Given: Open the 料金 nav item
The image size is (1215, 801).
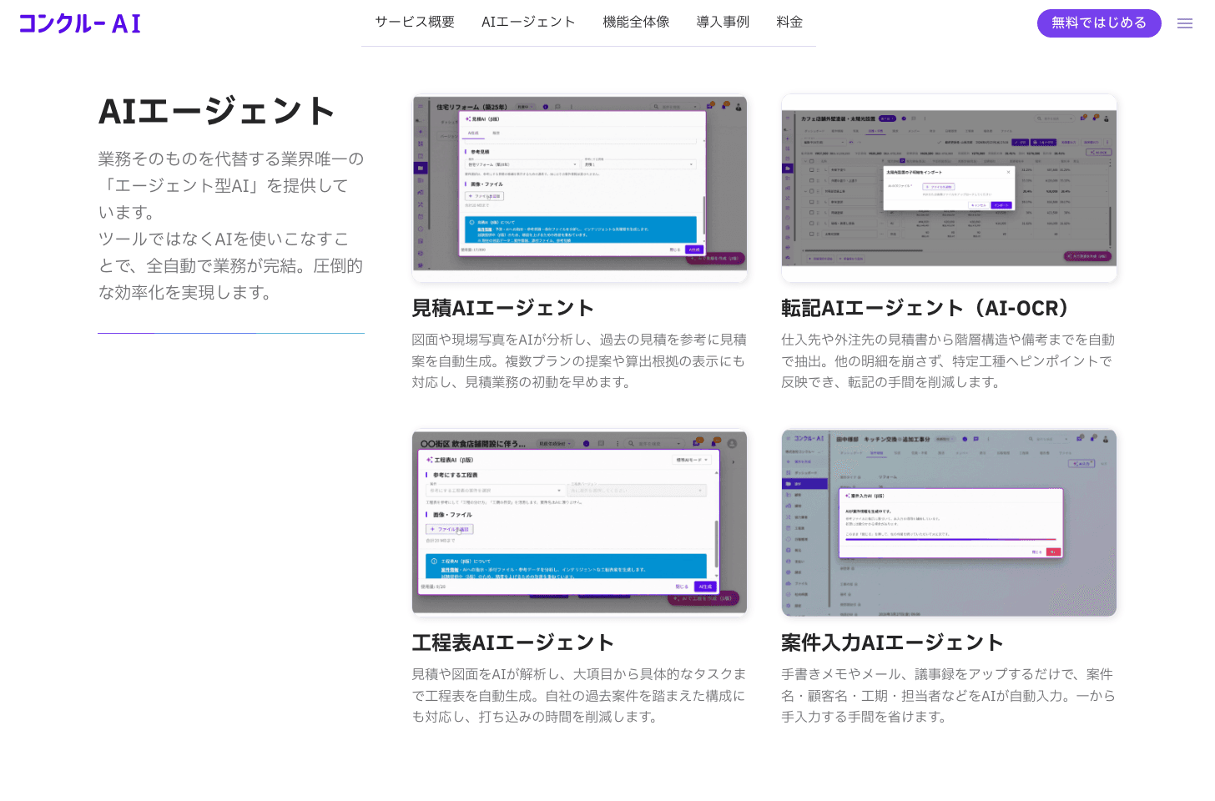Looking at the screenshot, I should click(x=789, y=23).
